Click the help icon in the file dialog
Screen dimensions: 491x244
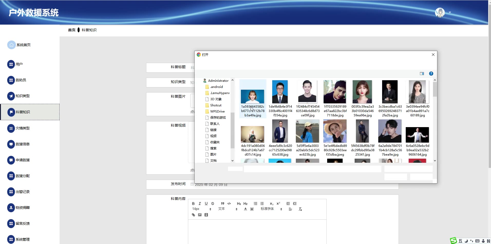(x=431, y=74)
